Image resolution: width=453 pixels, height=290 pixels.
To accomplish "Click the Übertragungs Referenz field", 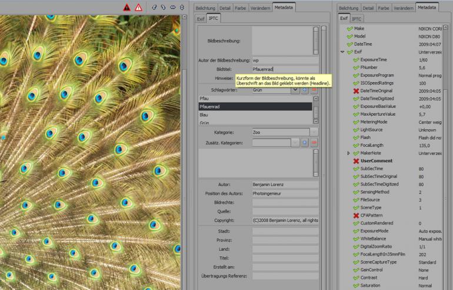I will pos(285,276).
